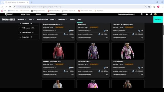Close the Rynek Rainbow Six Siege tab

(x=27, y=2)
